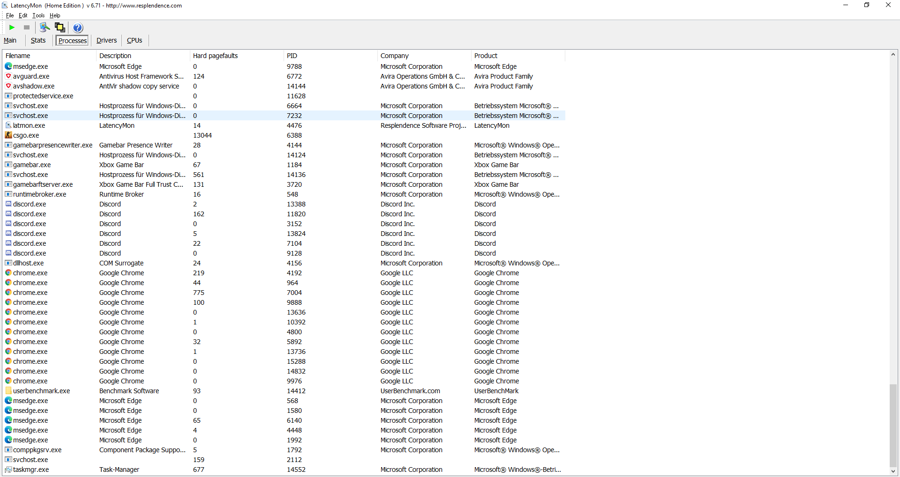The image size is (900, 477).
Task: Click the chrome.exe icon for PID 7004
Action: point(8,293)
